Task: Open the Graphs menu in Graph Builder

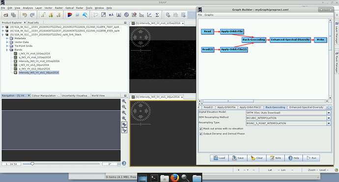Action: pyautogui.click(x=209, y=15)
